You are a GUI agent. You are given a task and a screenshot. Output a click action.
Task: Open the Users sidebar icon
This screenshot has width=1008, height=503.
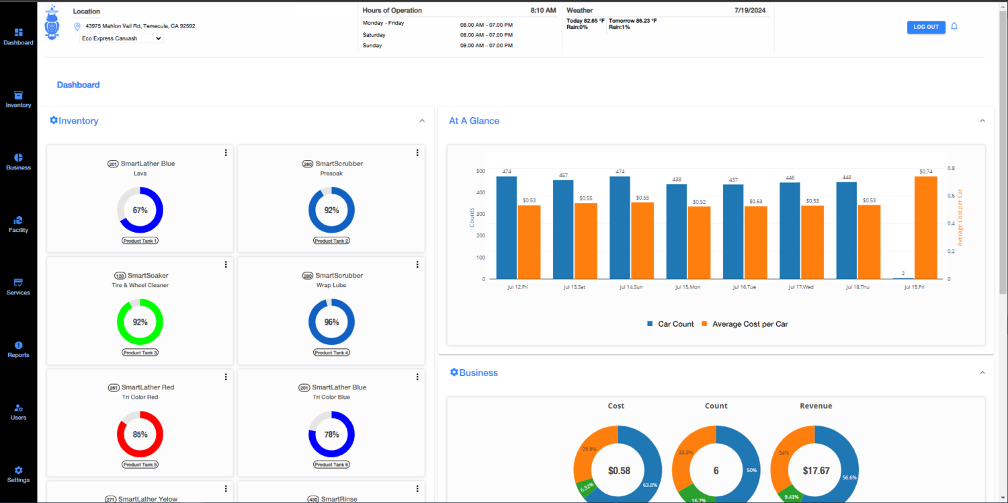click(18, 408)
